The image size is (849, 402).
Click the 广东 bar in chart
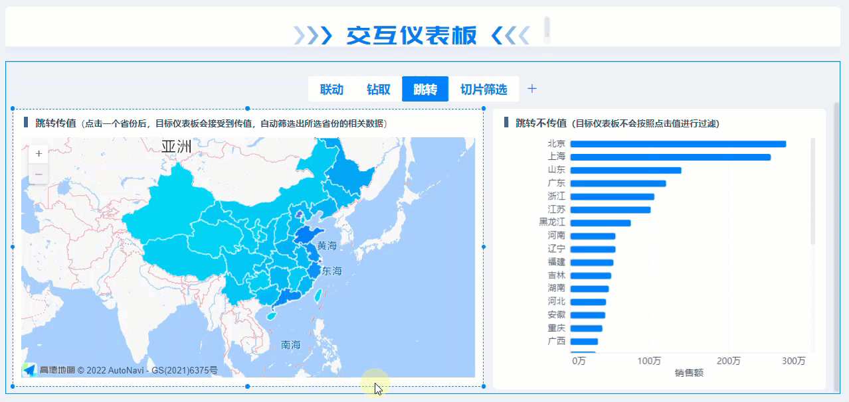pyautogui.click(x=618, y=183)
